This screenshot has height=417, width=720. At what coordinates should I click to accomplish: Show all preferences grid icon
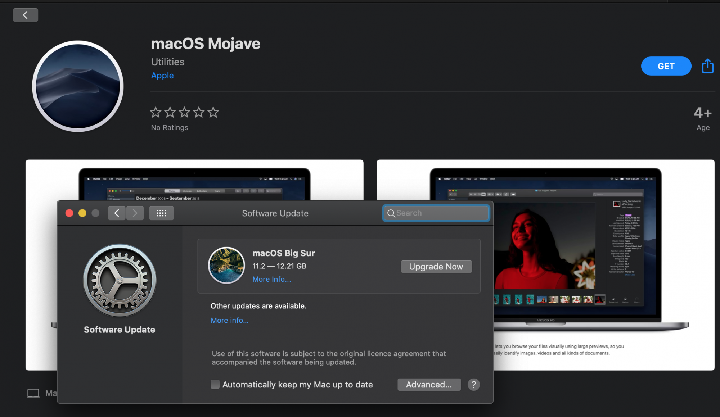click(161, 213)
